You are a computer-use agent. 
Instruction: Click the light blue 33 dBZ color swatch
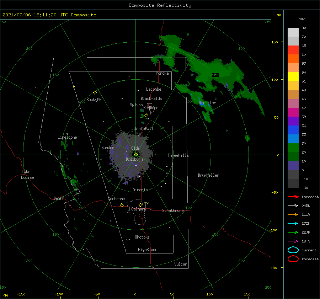pos(293,139)
